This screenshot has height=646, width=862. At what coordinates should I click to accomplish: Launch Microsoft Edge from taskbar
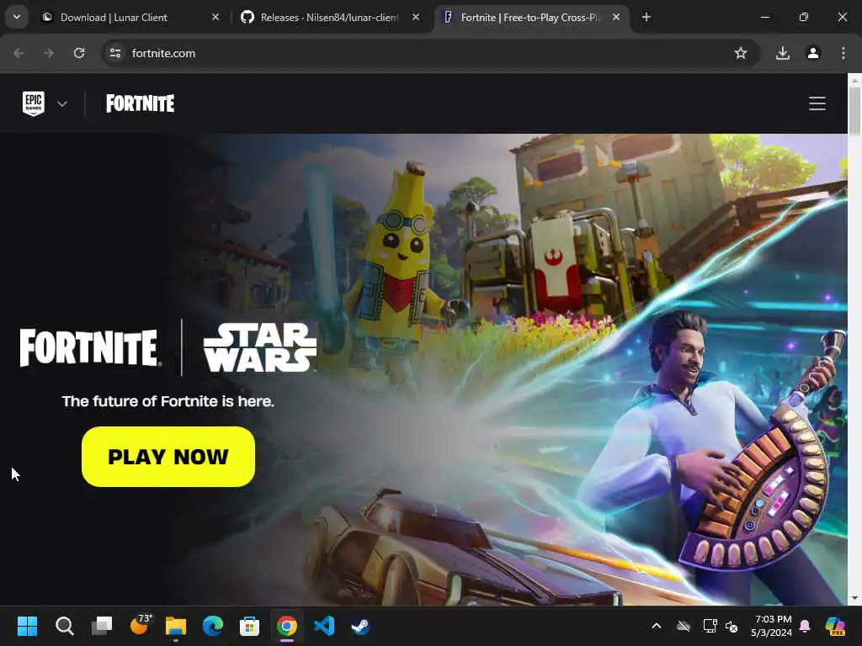pyautogui.click(x=213, y=626)
